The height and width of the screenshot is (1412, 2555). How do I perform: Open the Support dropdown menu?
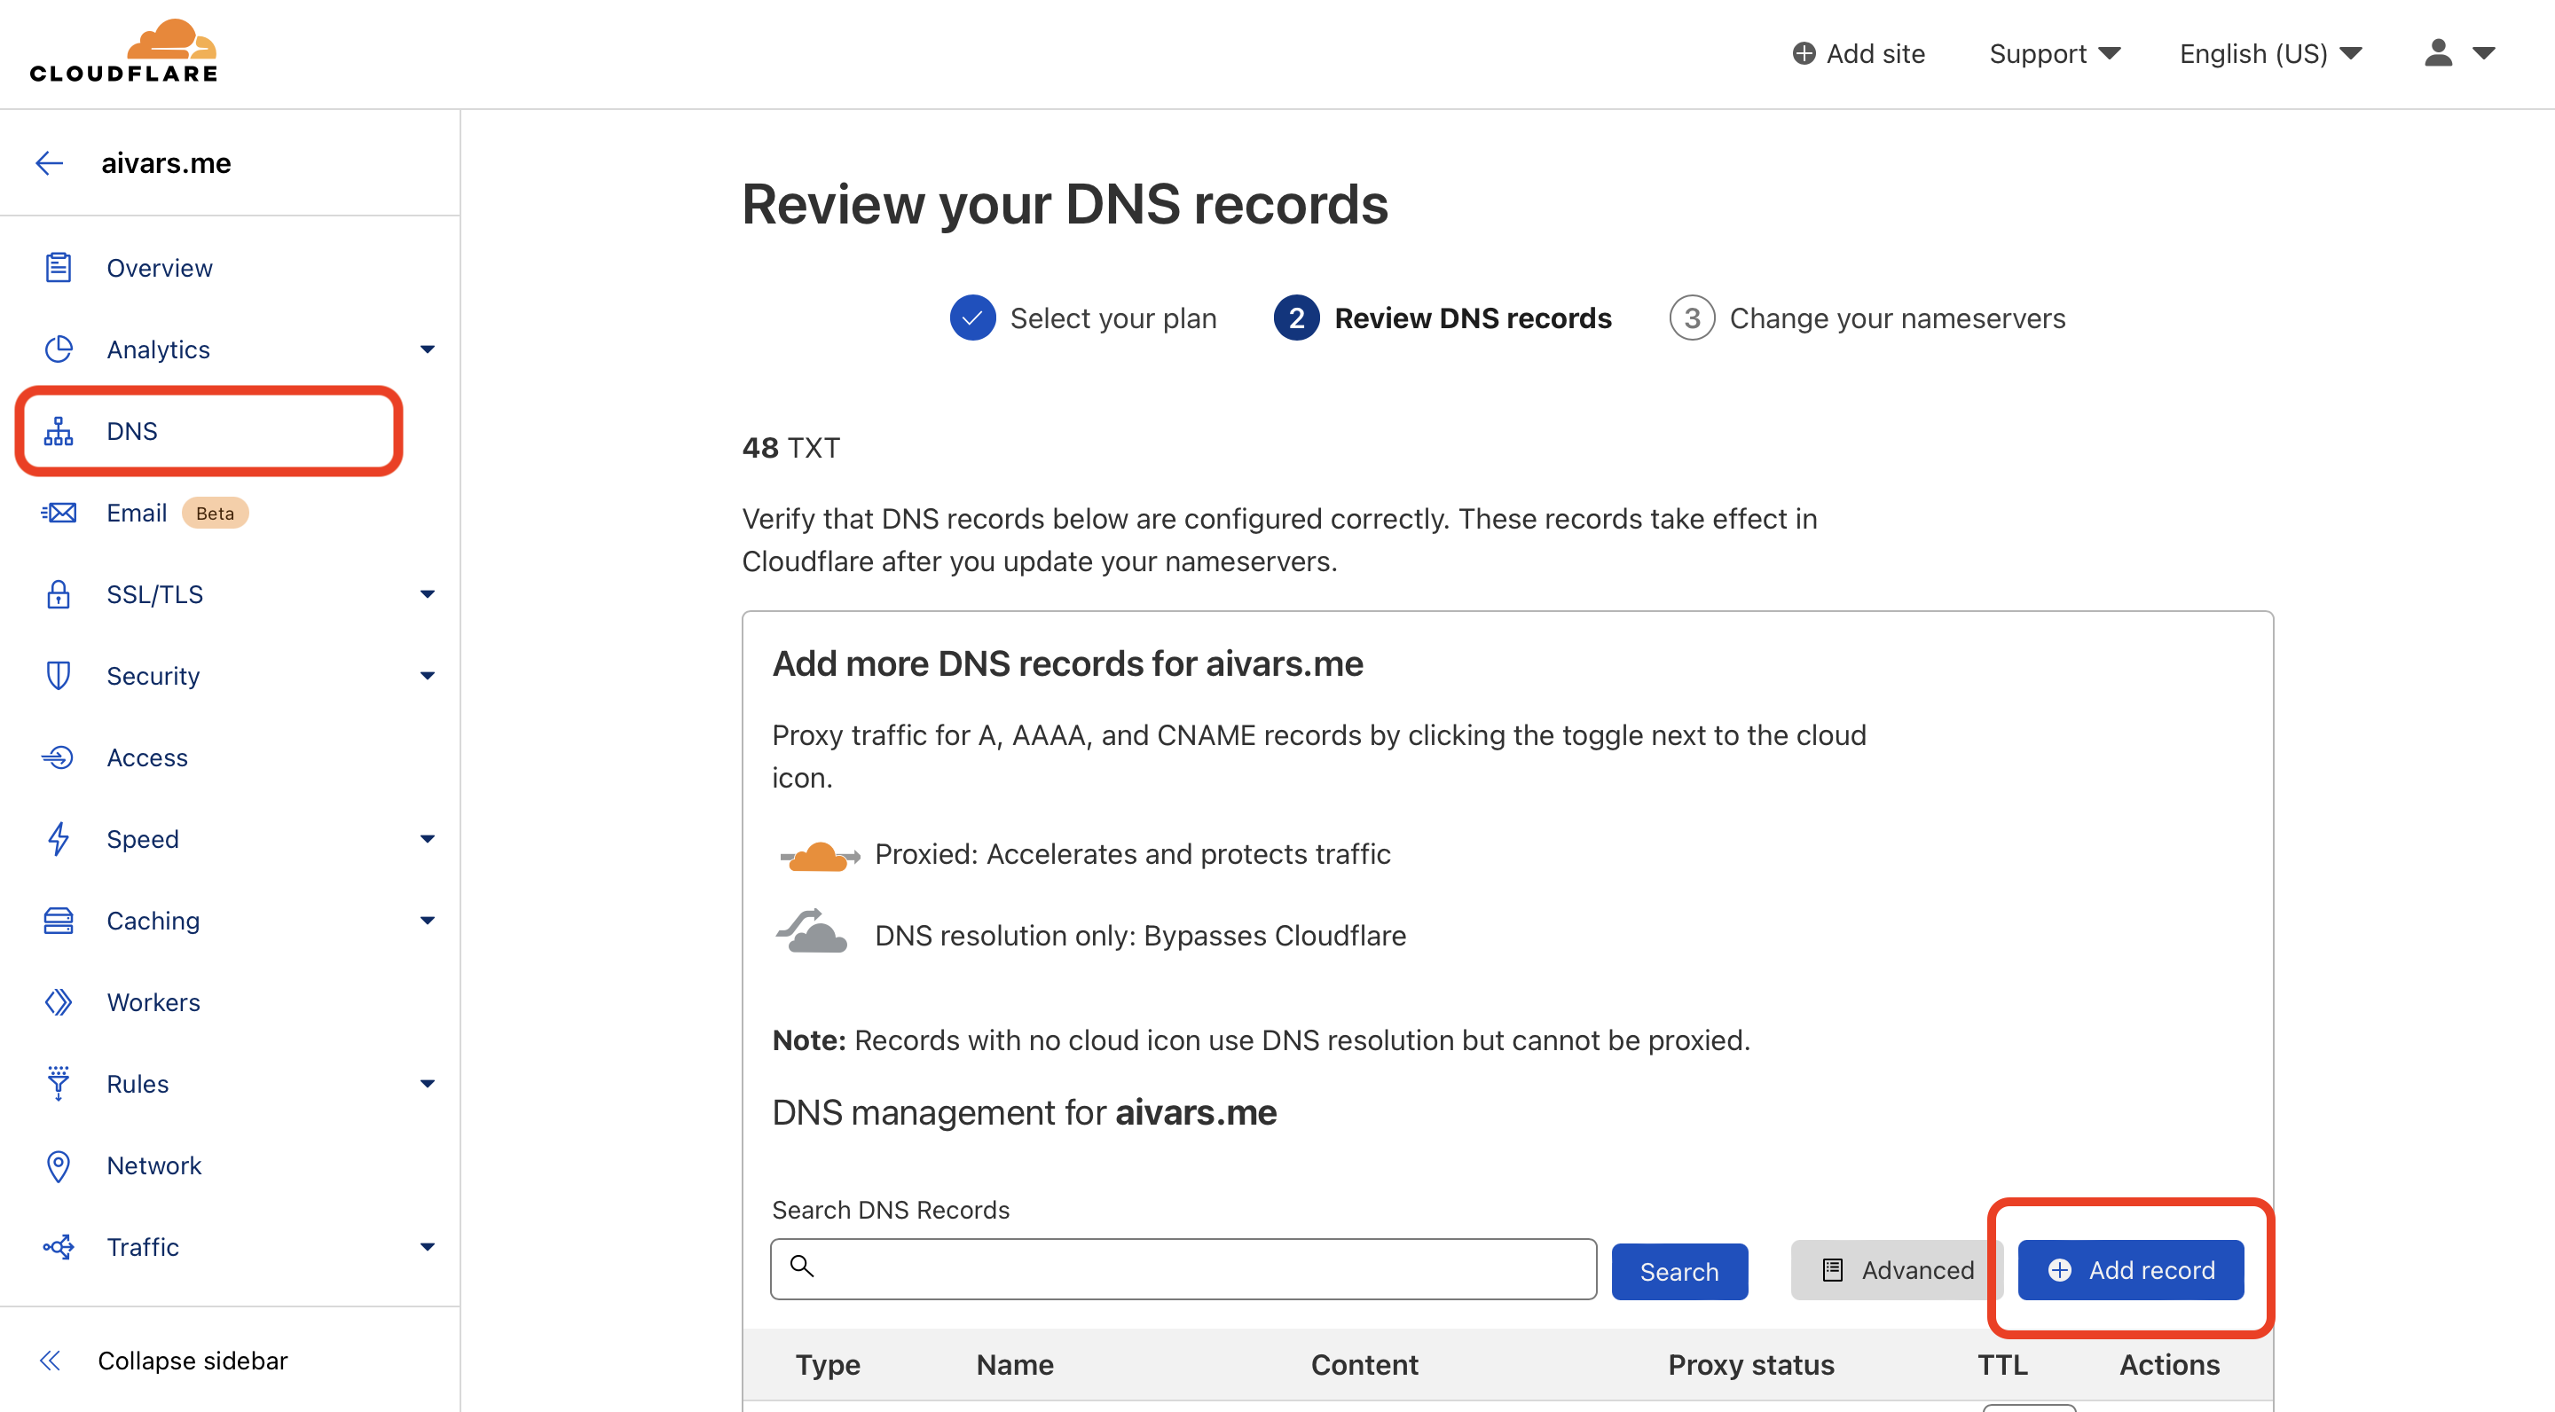[2054, 53]
